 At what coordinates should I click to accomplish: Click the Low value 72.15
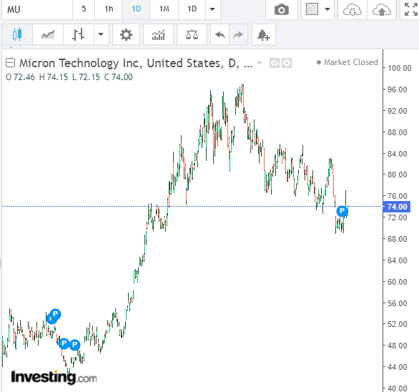[x=89, y=77]
